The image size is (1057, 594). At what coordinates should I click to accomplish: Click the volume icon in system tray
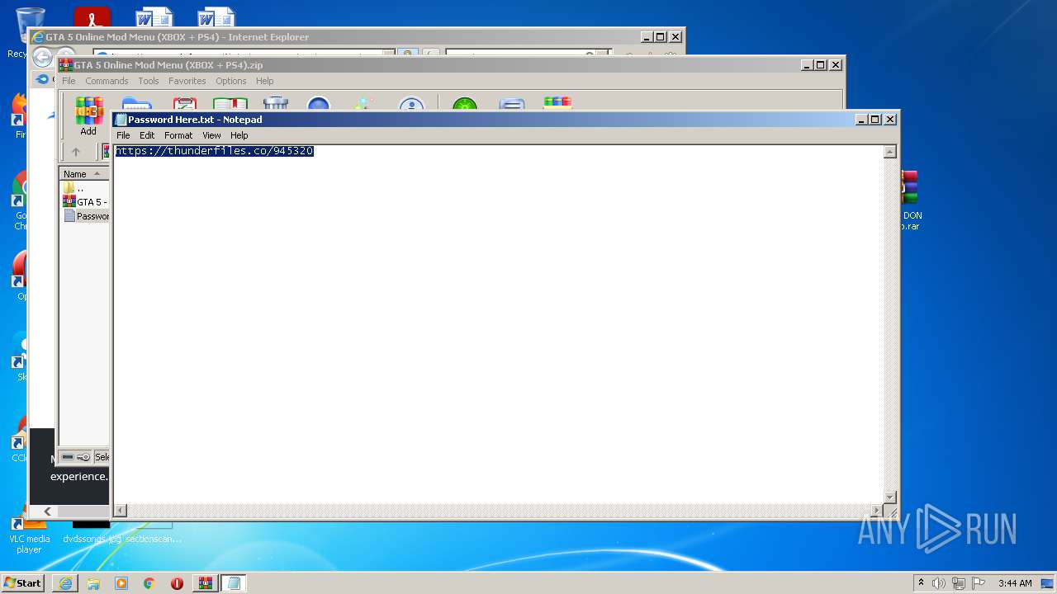pyautogui.click(x=939, y=583)
